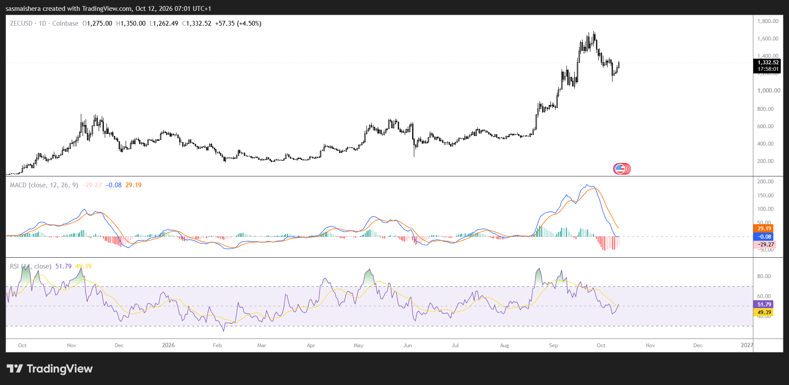Click the Sep label on the time axis

[x=553, y=345]
